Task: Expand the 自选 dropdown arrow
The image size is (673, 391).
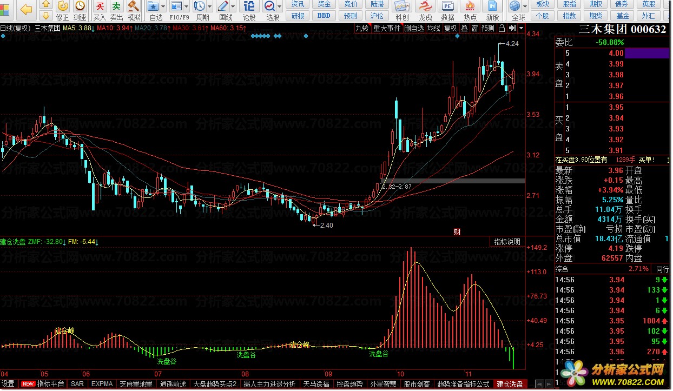Action: 164,7
